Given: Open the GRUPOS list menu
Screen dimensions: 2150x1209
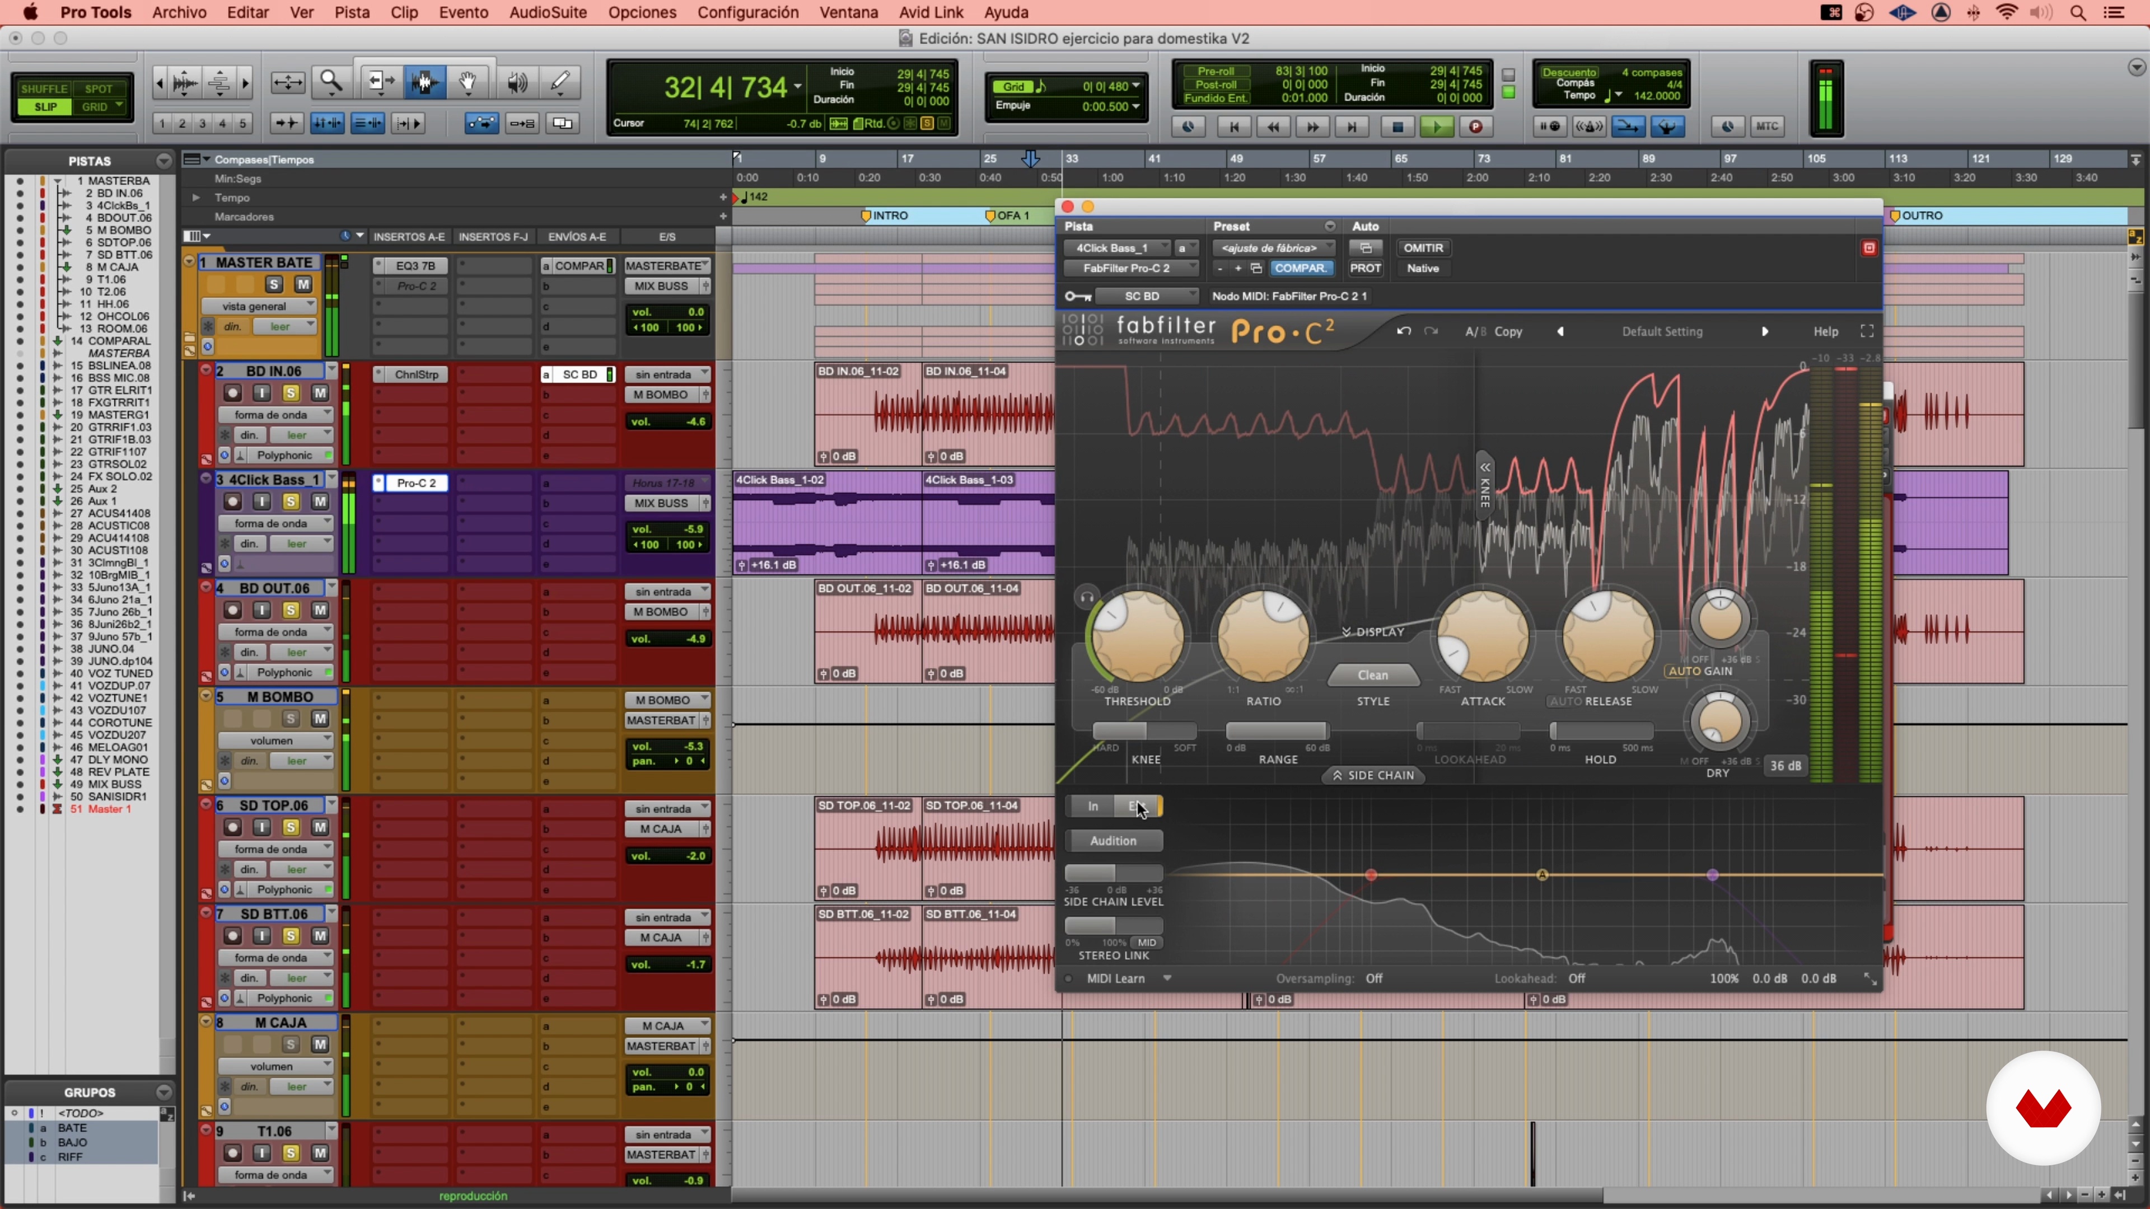Looking at the screenshot, I should click(x=163, y=1092).
